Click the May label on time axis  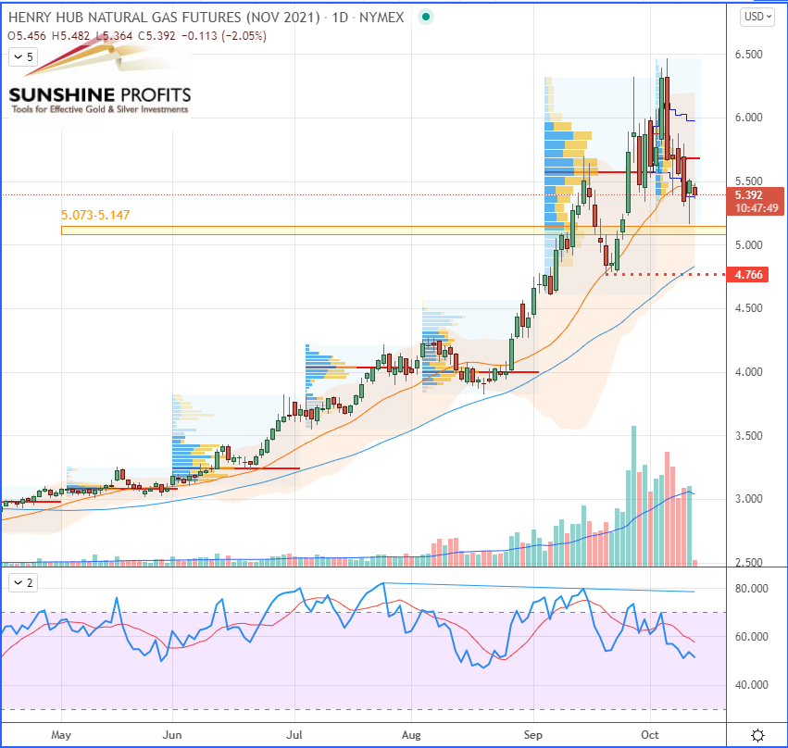61,735
